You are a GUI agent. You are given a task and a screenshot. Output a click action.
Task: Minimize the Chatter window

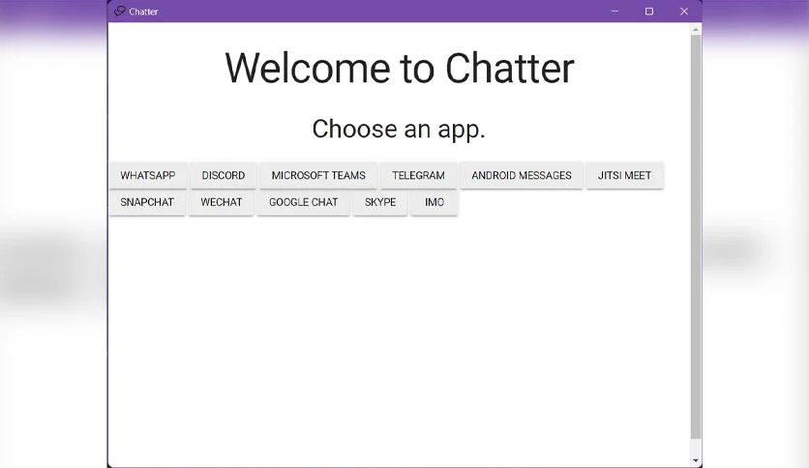pyautogui.click(x=614, y=12)
